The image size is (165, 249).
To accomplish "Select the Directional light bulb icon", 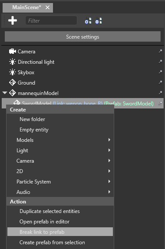I will pos(13,62).
